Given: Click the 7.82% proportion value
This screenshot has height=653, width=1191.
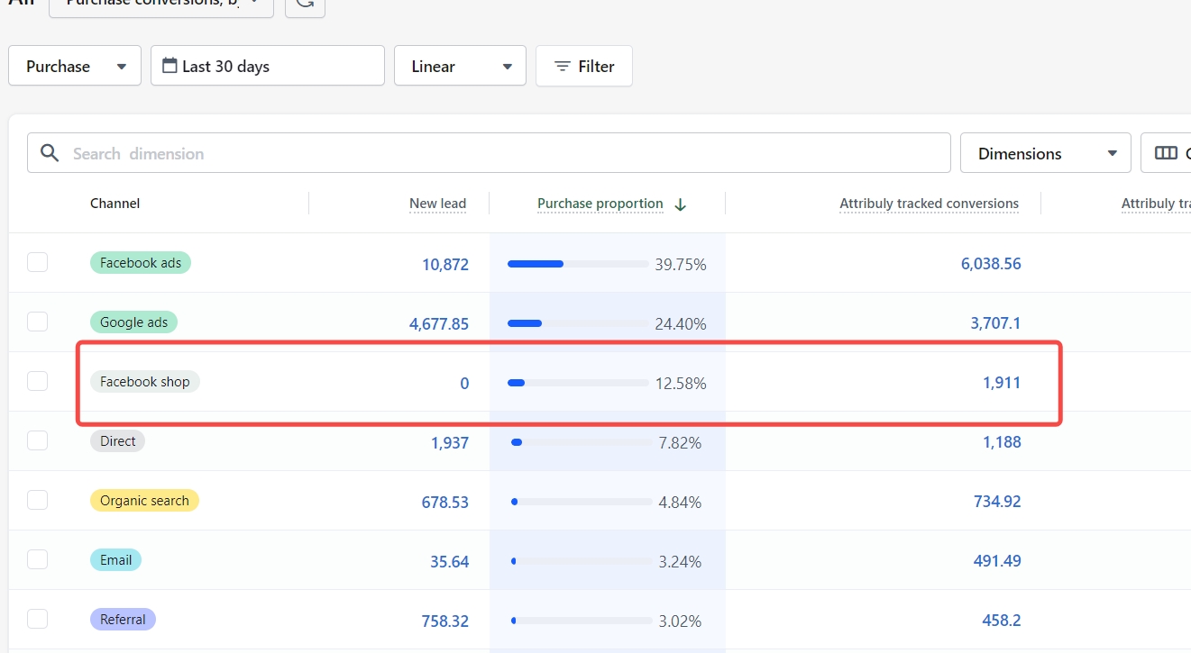Looking at the screenshot, I should click(x=681, y=442).
